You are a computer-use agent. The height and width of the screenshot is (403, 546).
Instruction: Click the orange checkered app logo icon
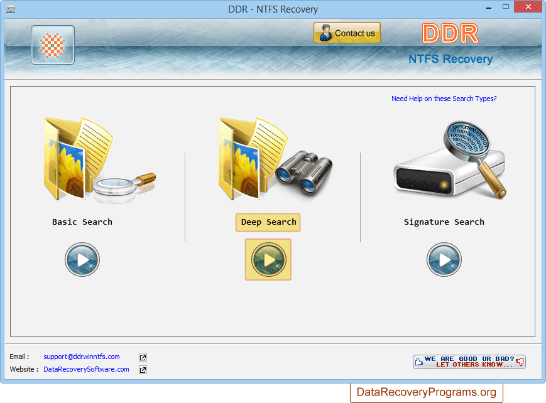click(53, 45)
